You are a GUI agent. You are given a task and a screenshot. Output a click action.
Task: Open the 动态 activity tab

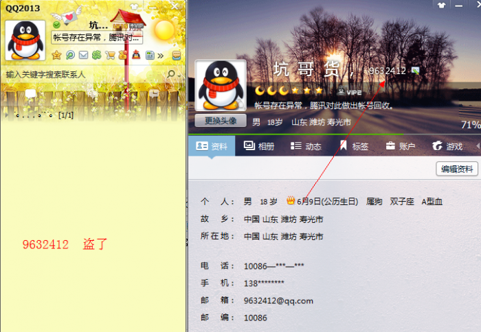click(306, 146)
